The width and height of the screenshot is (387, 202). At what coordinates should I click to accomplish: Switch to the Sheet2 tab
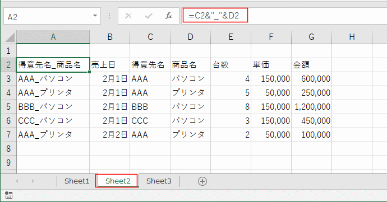pyautogui.click(x=118, y=181)
